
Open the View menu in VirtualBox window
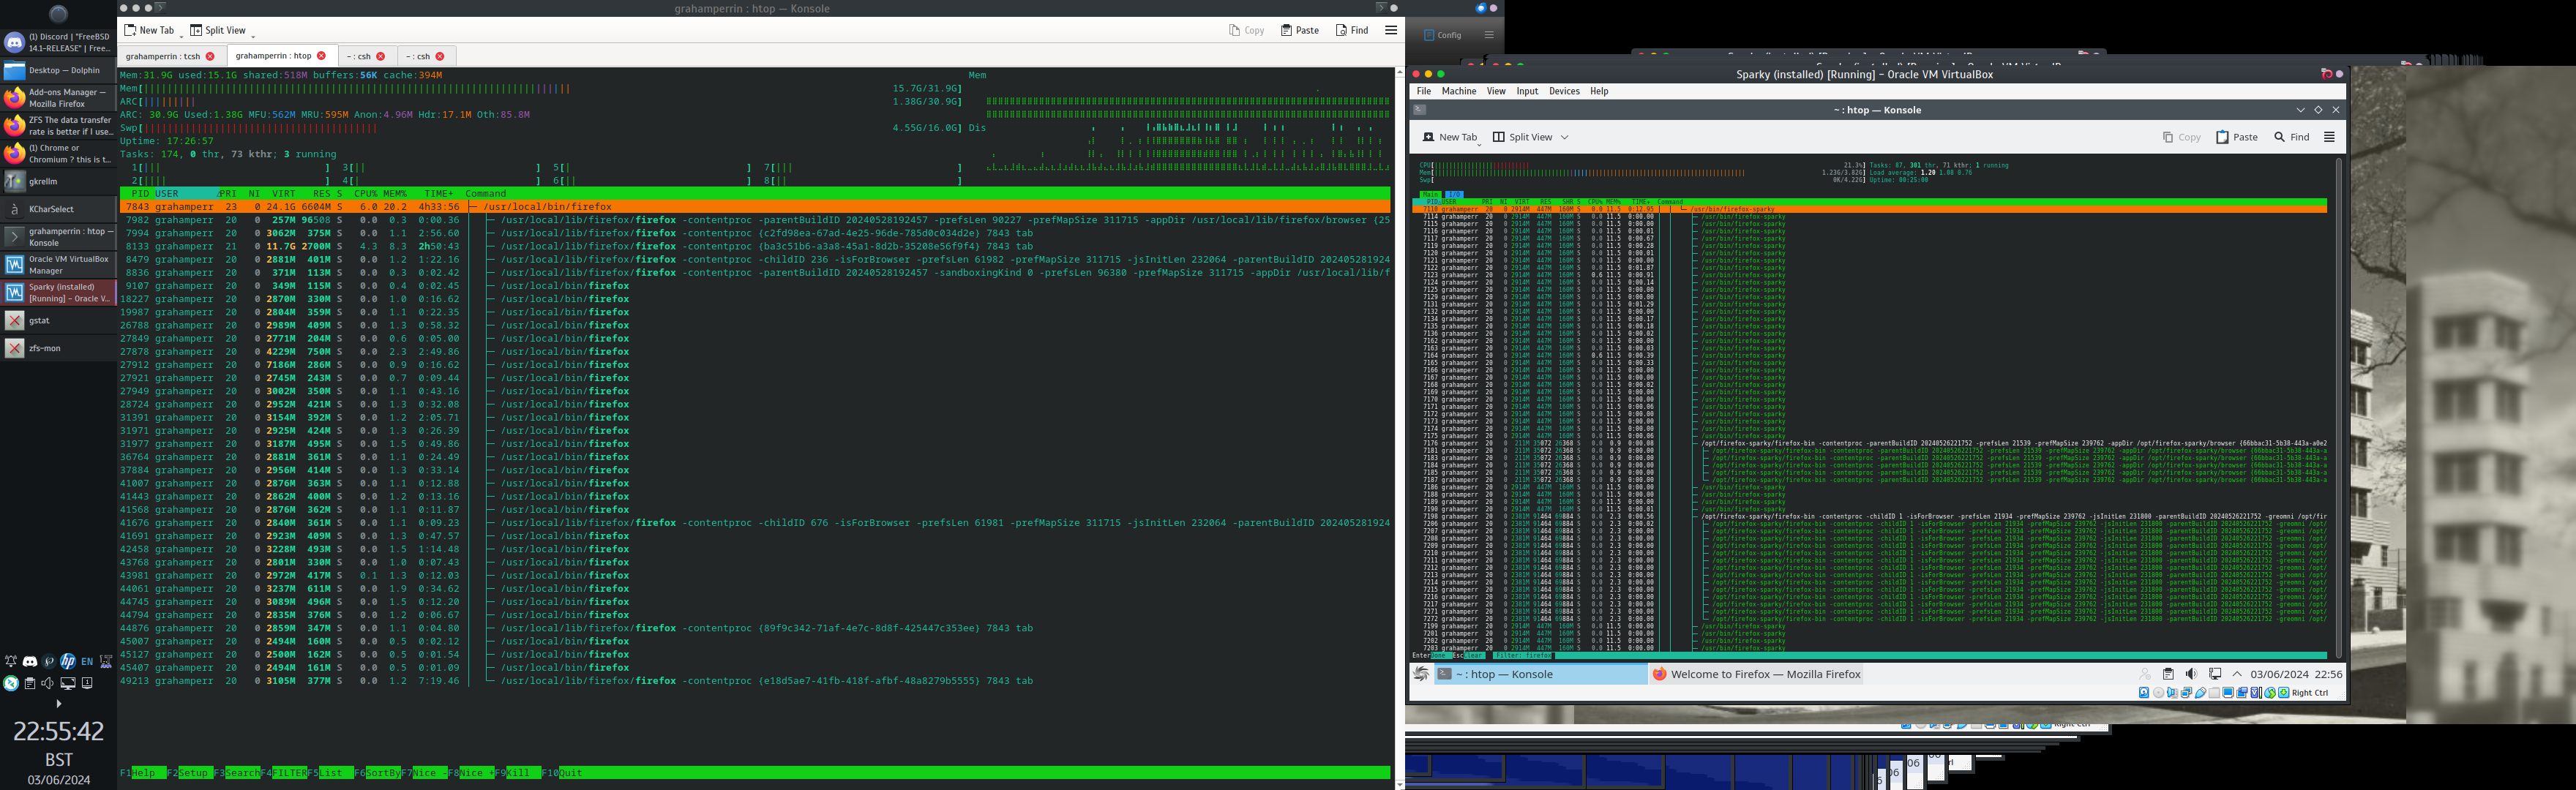point(1496,91)
